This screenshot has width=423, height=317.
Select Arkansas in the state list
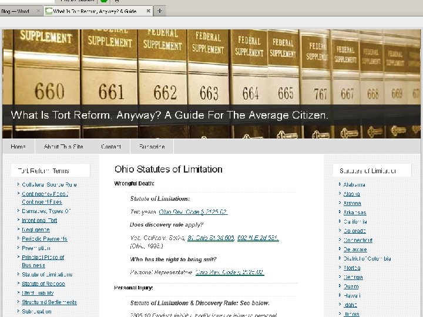[x=355, y=213]
